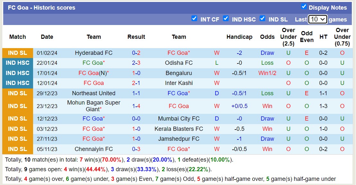The image size is (356, 185).
Task: Uncheck the IND SL filter checkbox
Action: click(263, 19)
